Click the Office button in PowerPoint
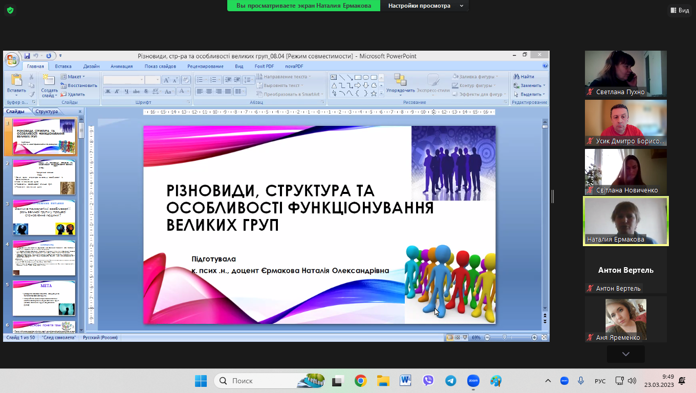The width and height of the screenshot is (696, 393). pyautogui.click(x=12, y=59)
